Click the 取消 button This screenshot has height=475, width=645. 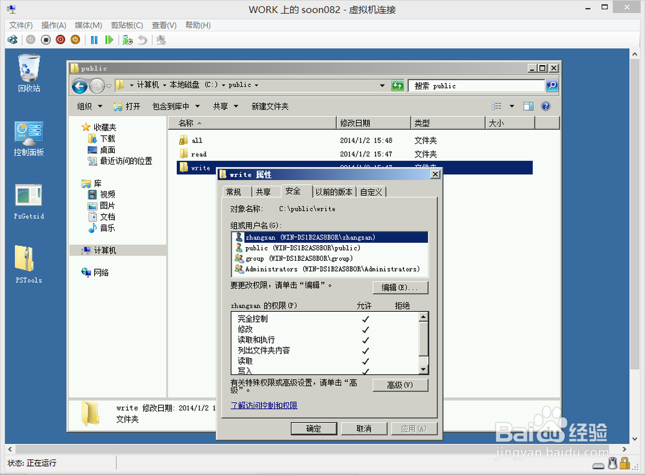364,429
